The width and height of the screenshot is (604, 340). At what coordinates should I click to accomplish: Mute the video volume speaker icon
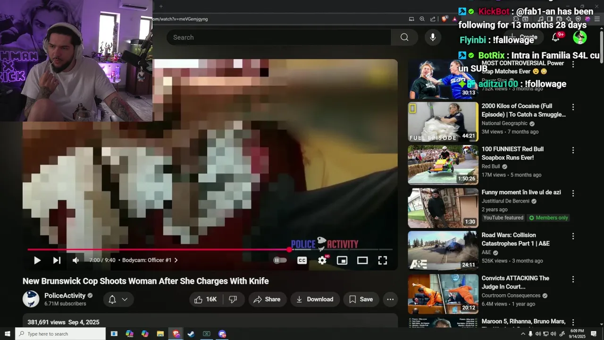coord(75,260)
